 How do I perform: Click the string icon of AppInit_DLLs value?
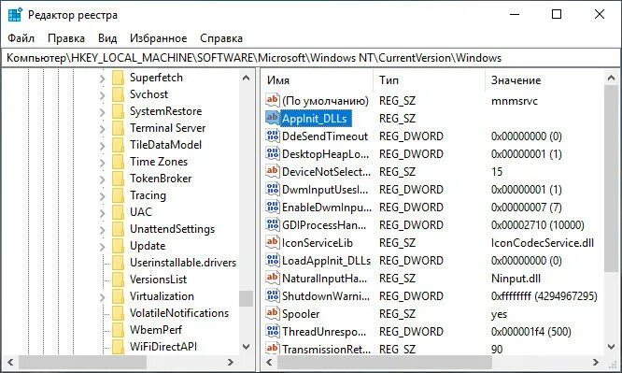pos(273,118)
